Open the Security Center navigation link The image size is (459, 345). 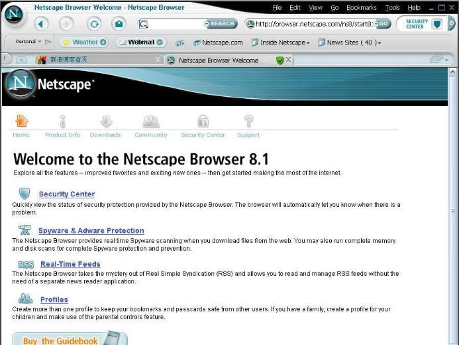[203, 135]
